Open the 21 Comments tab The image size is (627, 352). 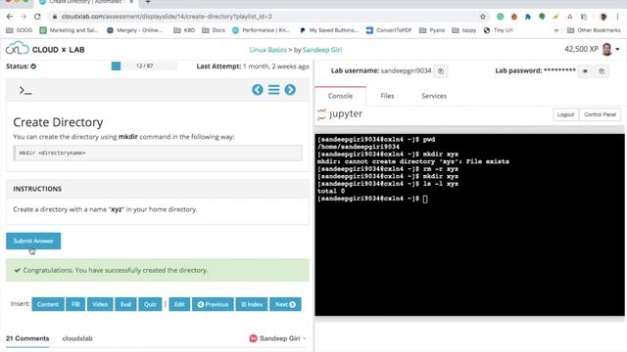27,338
